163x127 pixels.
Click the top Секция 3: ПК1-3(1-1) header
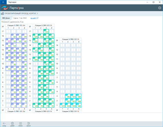[71, 39]
